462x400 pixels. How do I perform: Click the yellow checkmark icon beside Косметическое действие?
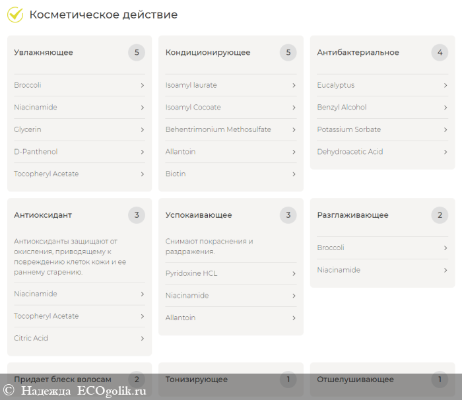[x=15, y=15]
